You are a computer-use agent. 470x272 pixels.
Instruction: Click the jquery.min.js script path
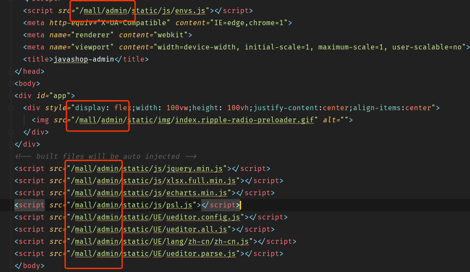(147, 169)
